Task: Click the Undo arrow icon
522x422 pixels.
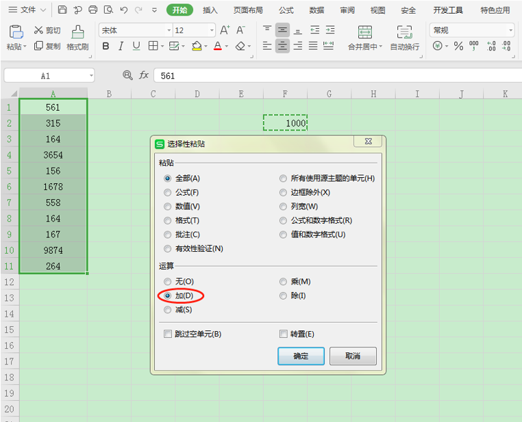Action: click(x=124, y=10)
